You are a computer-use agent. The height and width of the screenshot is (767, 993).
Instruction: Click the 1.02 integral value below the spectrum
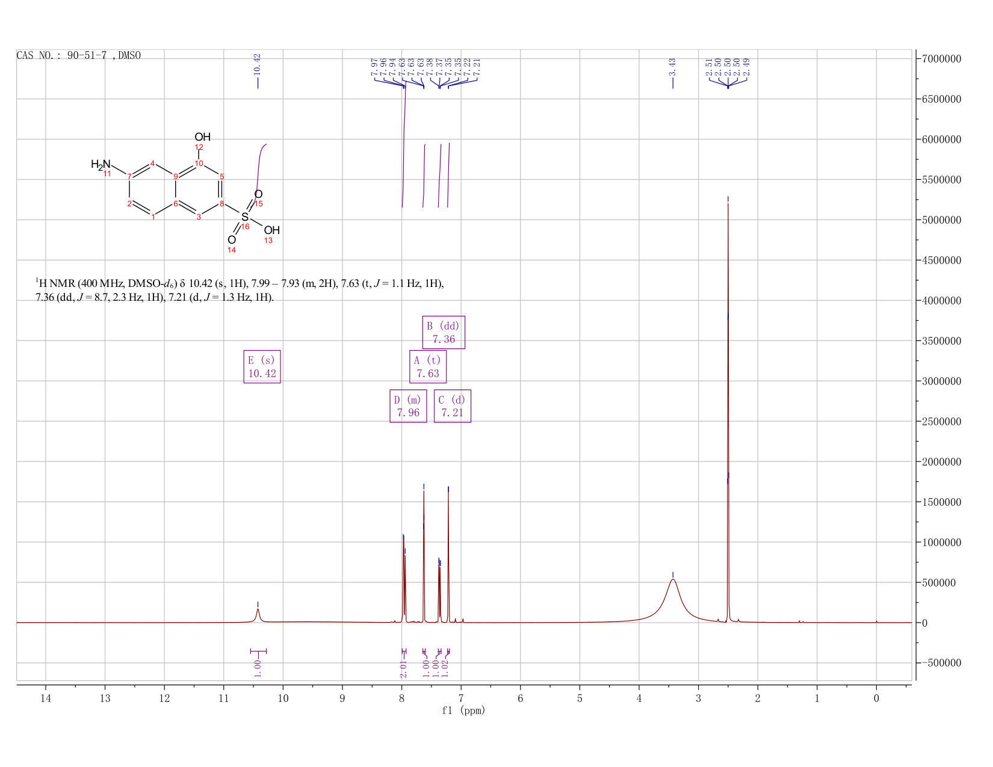pyautogui.click(x=445, y=668)
